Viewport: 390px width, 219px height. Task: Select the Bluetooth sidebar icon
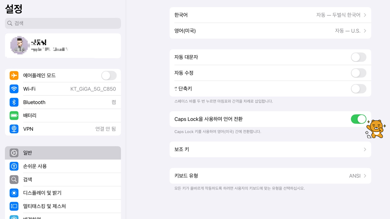tap(14, 102)
